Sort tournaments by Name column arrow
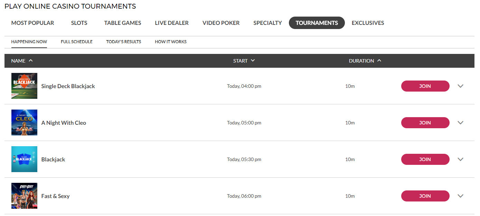480x216 pixels. click(31, 61)
